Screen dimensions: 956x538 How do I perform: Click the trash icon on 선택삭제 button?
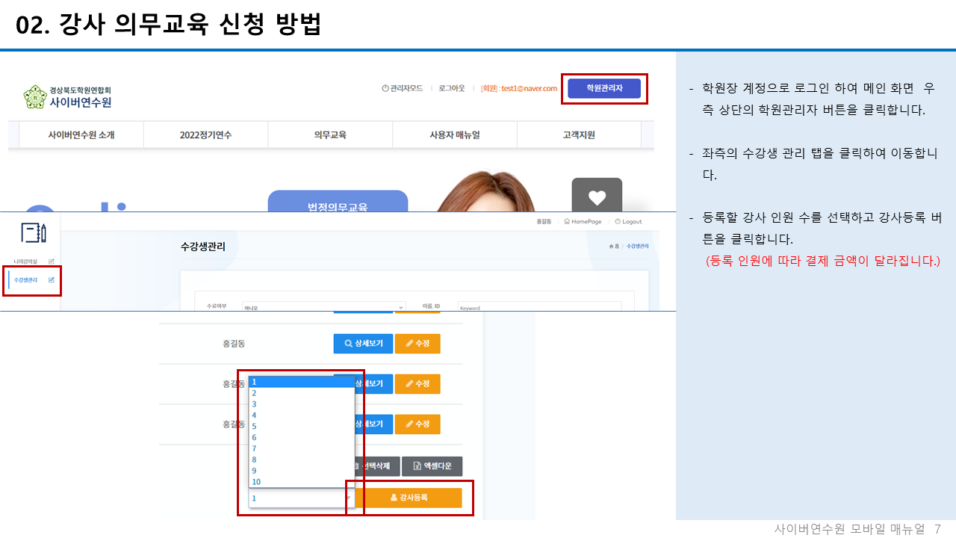coord(358,466)
